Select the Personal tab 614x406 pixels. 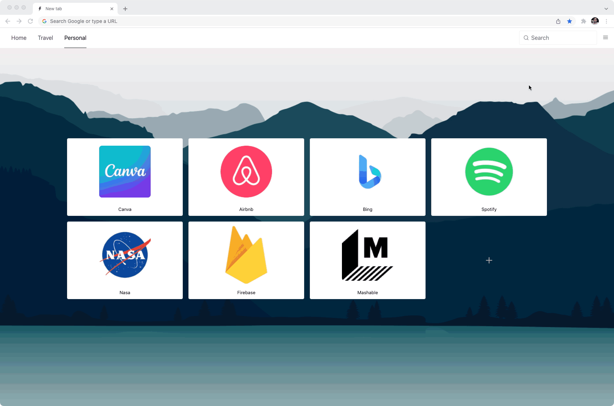[75, 38]
